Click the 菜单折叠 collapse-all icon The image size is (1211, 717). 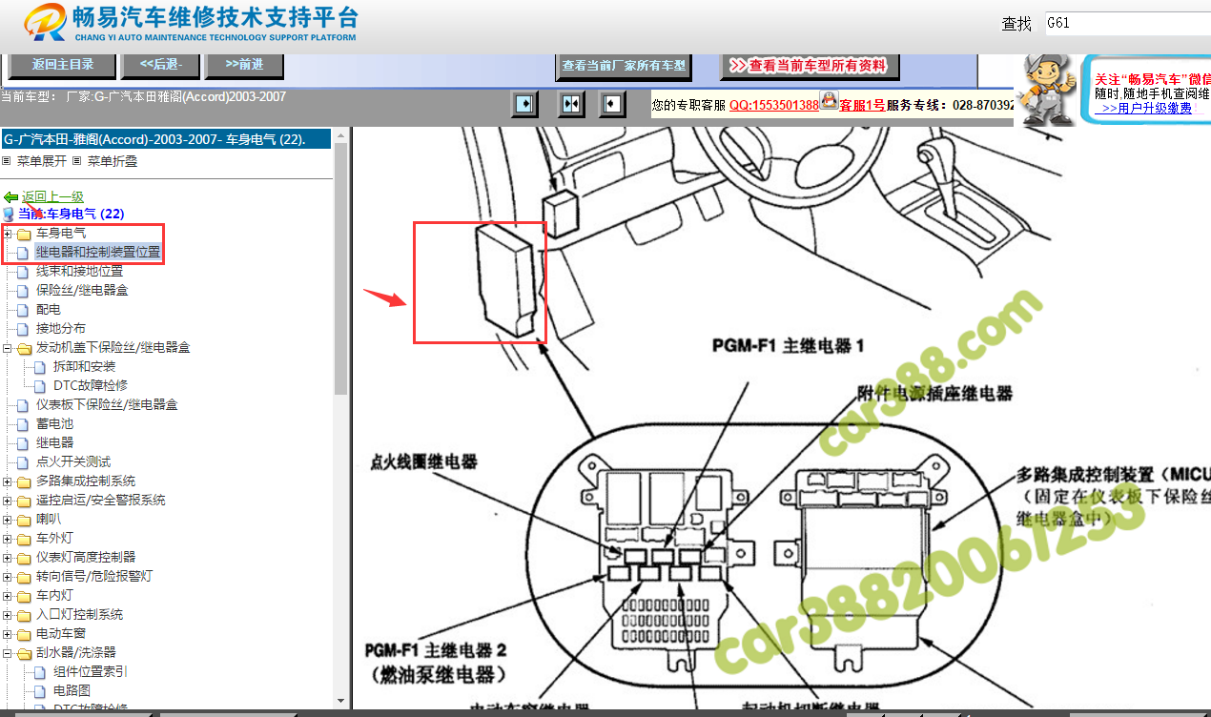click(x=77, y=161)
